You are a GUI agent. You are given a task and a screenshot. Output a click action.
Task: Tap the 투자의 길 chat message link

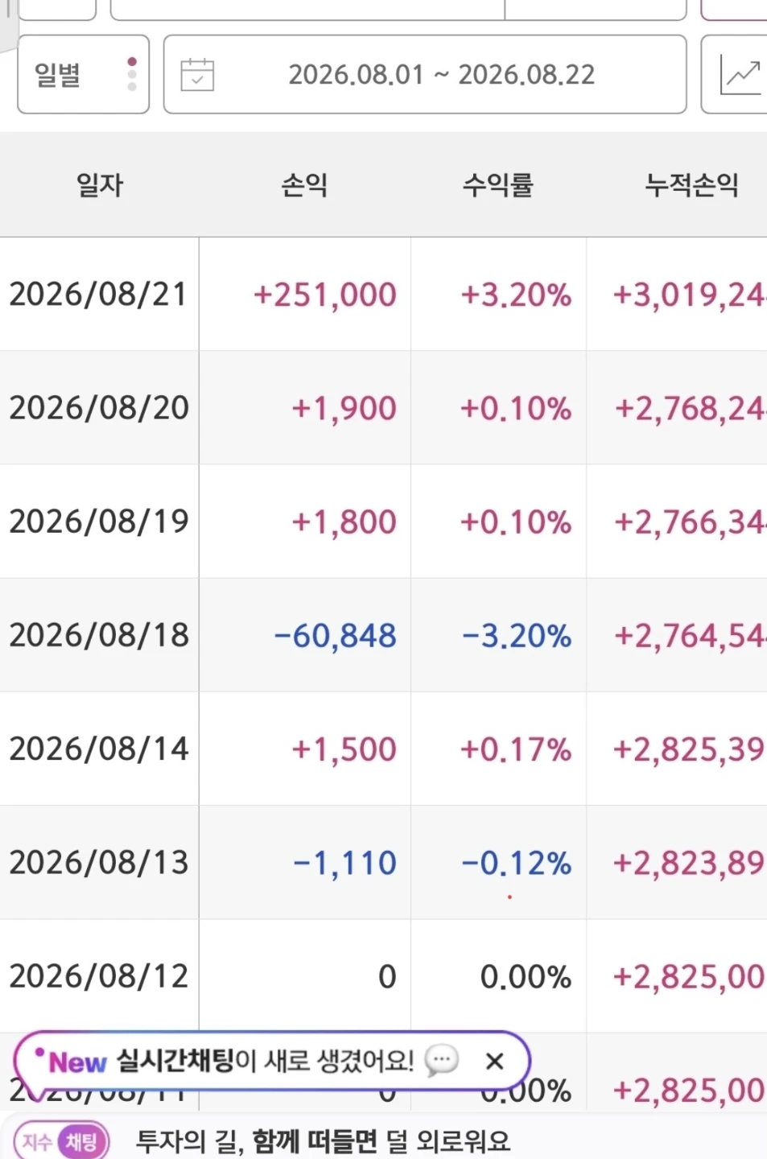pos(322,1140)
